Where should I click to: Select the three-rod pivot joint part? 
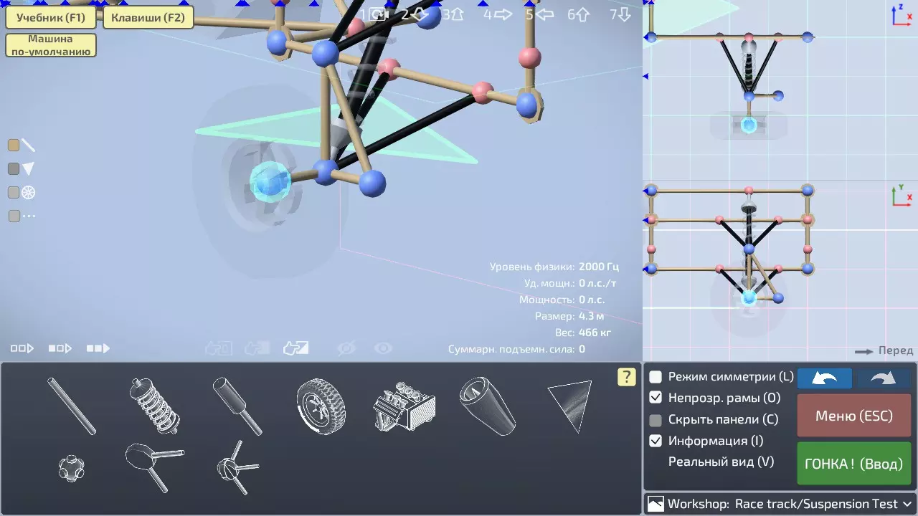(237, 467)
